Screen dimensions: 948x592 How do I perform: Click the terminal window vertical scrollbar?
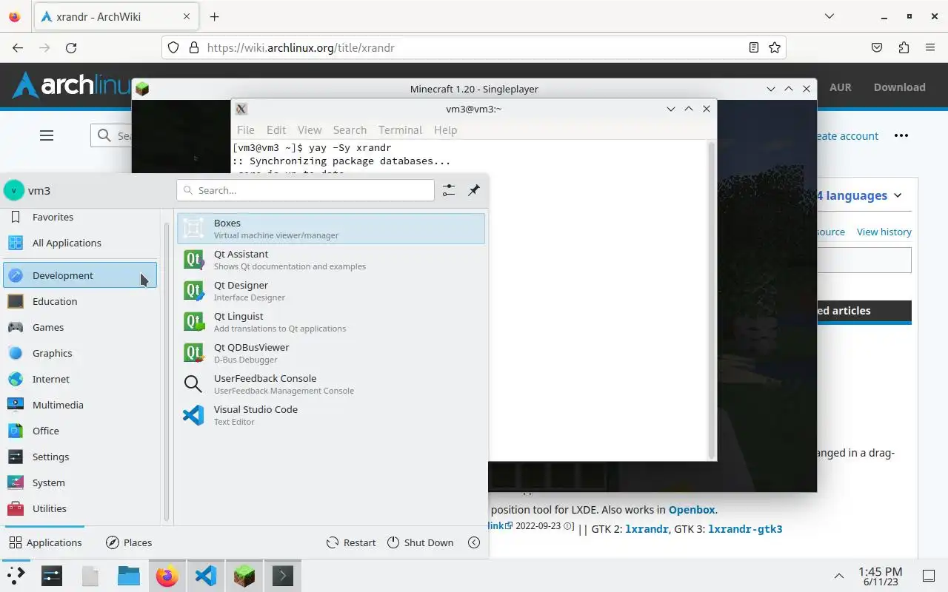click(712, 300)
